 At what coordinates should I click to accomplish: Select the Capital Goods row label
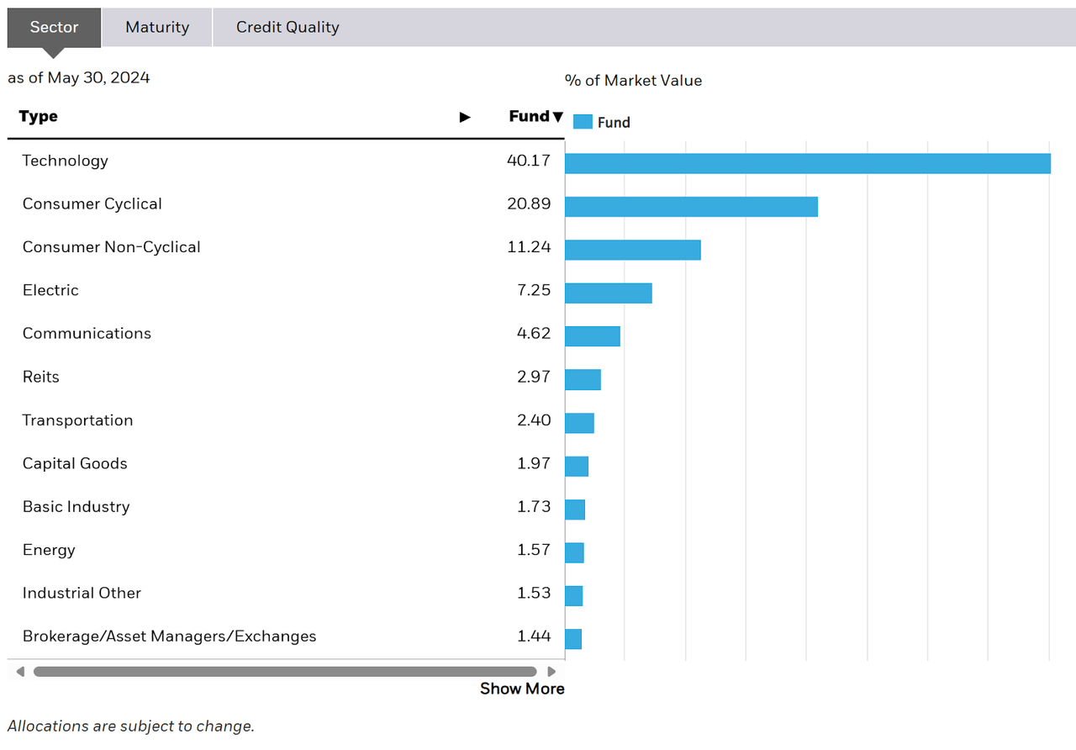pyautogui.click(x=75, y=463)
